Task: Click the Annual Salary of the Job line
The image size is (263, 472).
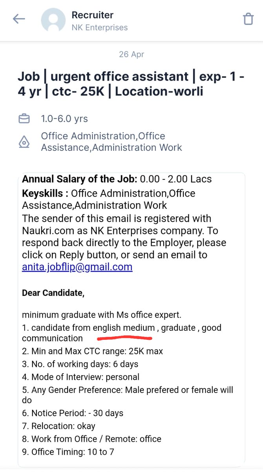Action: point(117,179)
